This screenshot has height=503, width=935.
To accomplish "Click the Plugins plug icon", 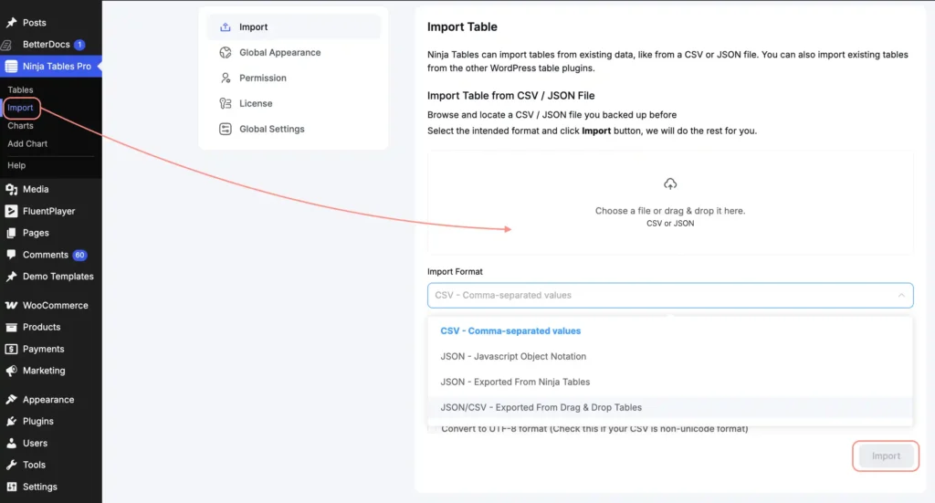I will pyautogui.click(x=11, y=422).
